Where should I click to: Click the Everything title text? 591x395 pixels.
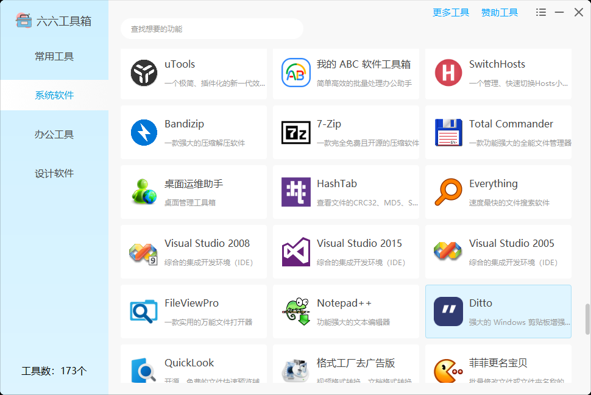pos(494,183)
